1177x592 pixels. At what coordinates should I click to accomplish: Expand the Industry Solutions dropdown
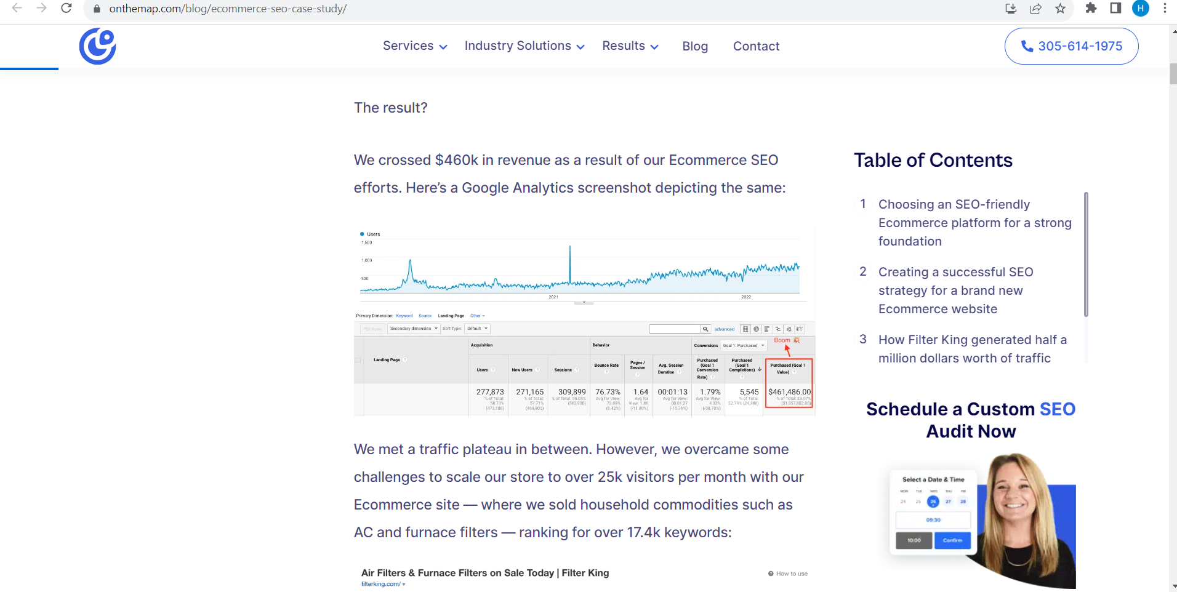point(524,46)
